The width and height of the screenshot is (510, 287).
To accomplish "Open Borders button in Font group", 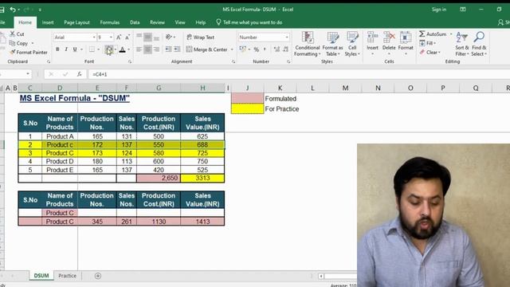I will click(x=92, y=49).
